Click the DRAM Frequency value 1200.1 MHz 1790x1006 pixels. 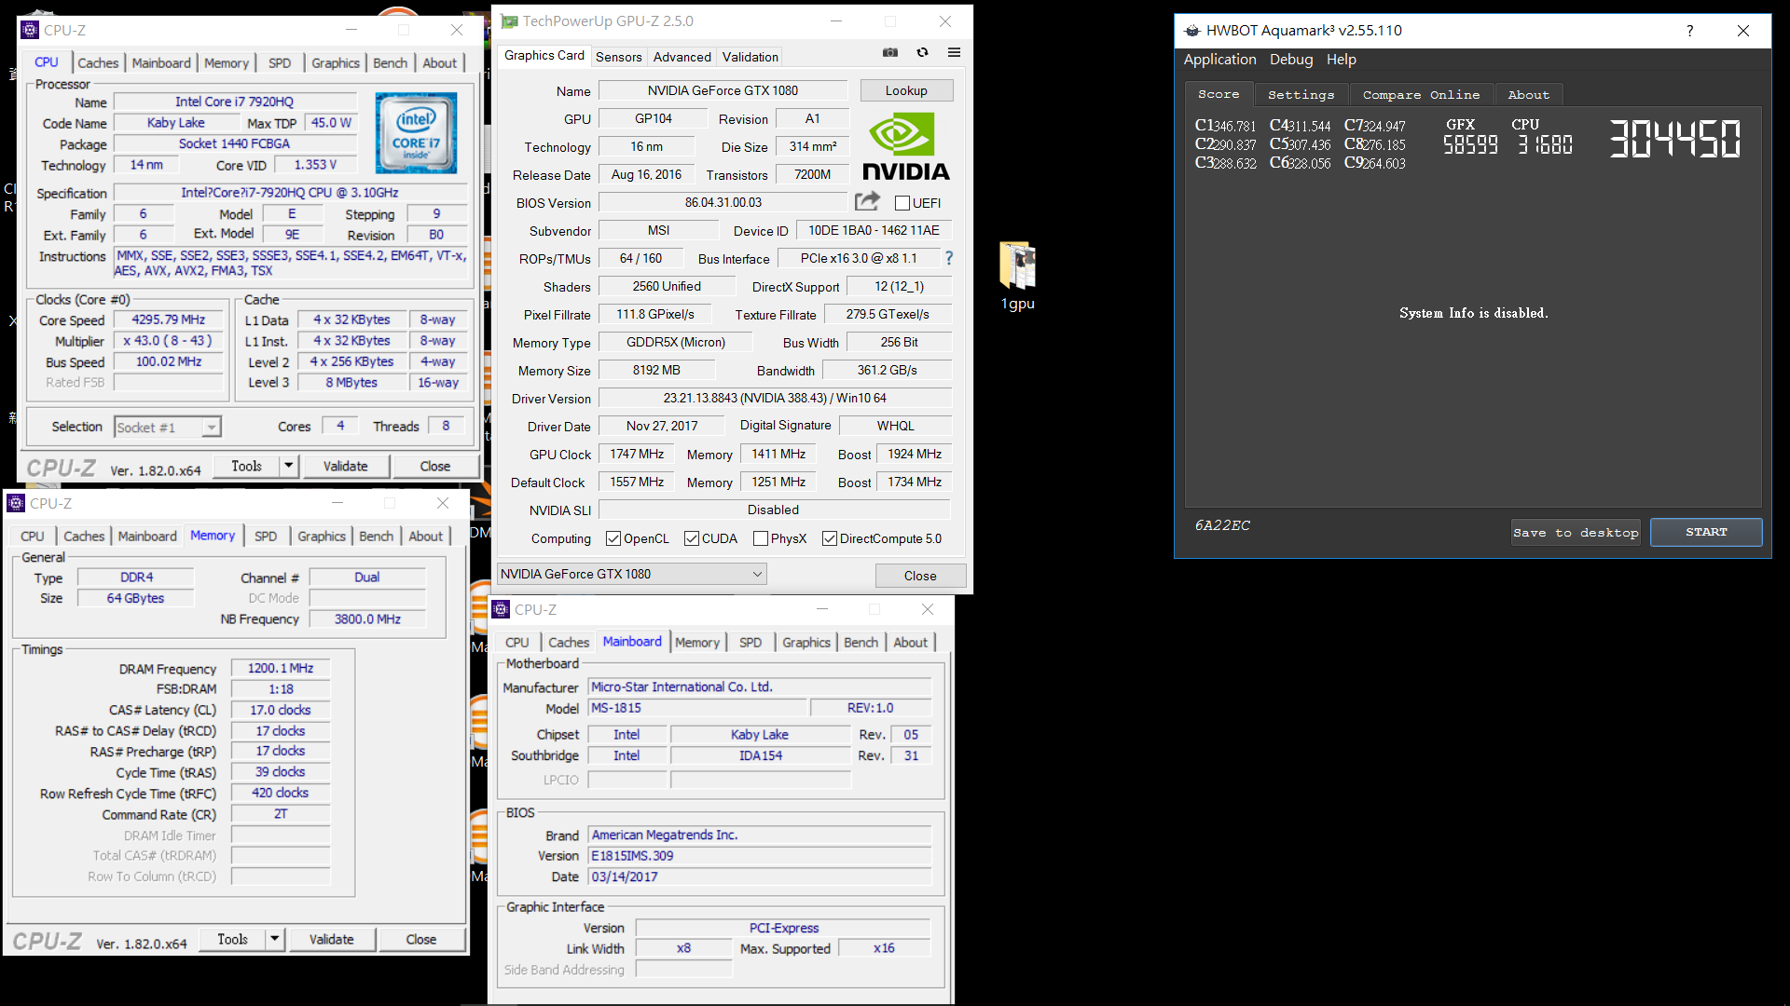[281, 668]
